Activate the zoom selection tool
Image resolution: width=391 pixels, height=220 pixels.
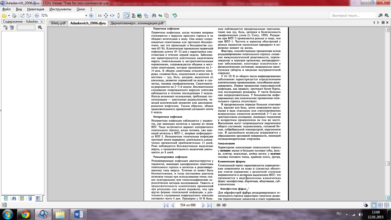pyautogui.click(x=146, y=15)
